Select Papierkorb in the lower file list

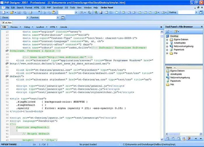[175, 81]
